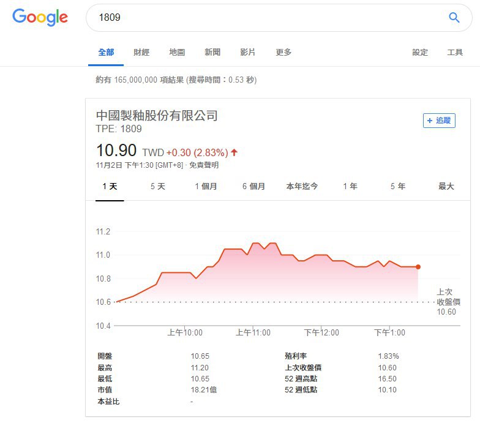Click the red up arrow icon
This screenshot has width=480, height=423.
coord(234,152)
